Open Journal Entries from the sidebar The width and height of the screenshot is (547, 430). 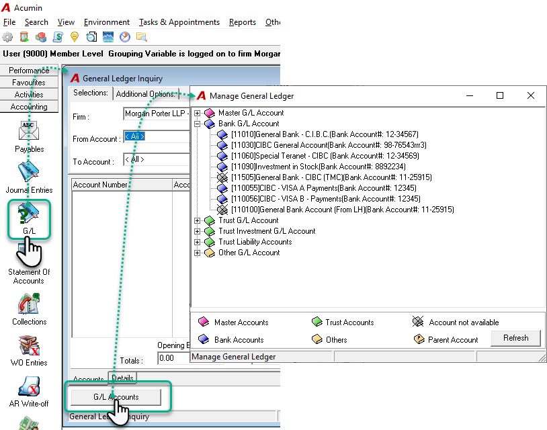[29, 177]
